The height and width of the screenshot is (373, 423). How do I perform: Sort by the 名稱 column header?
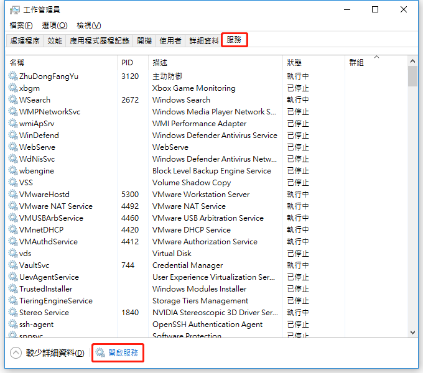61,63
